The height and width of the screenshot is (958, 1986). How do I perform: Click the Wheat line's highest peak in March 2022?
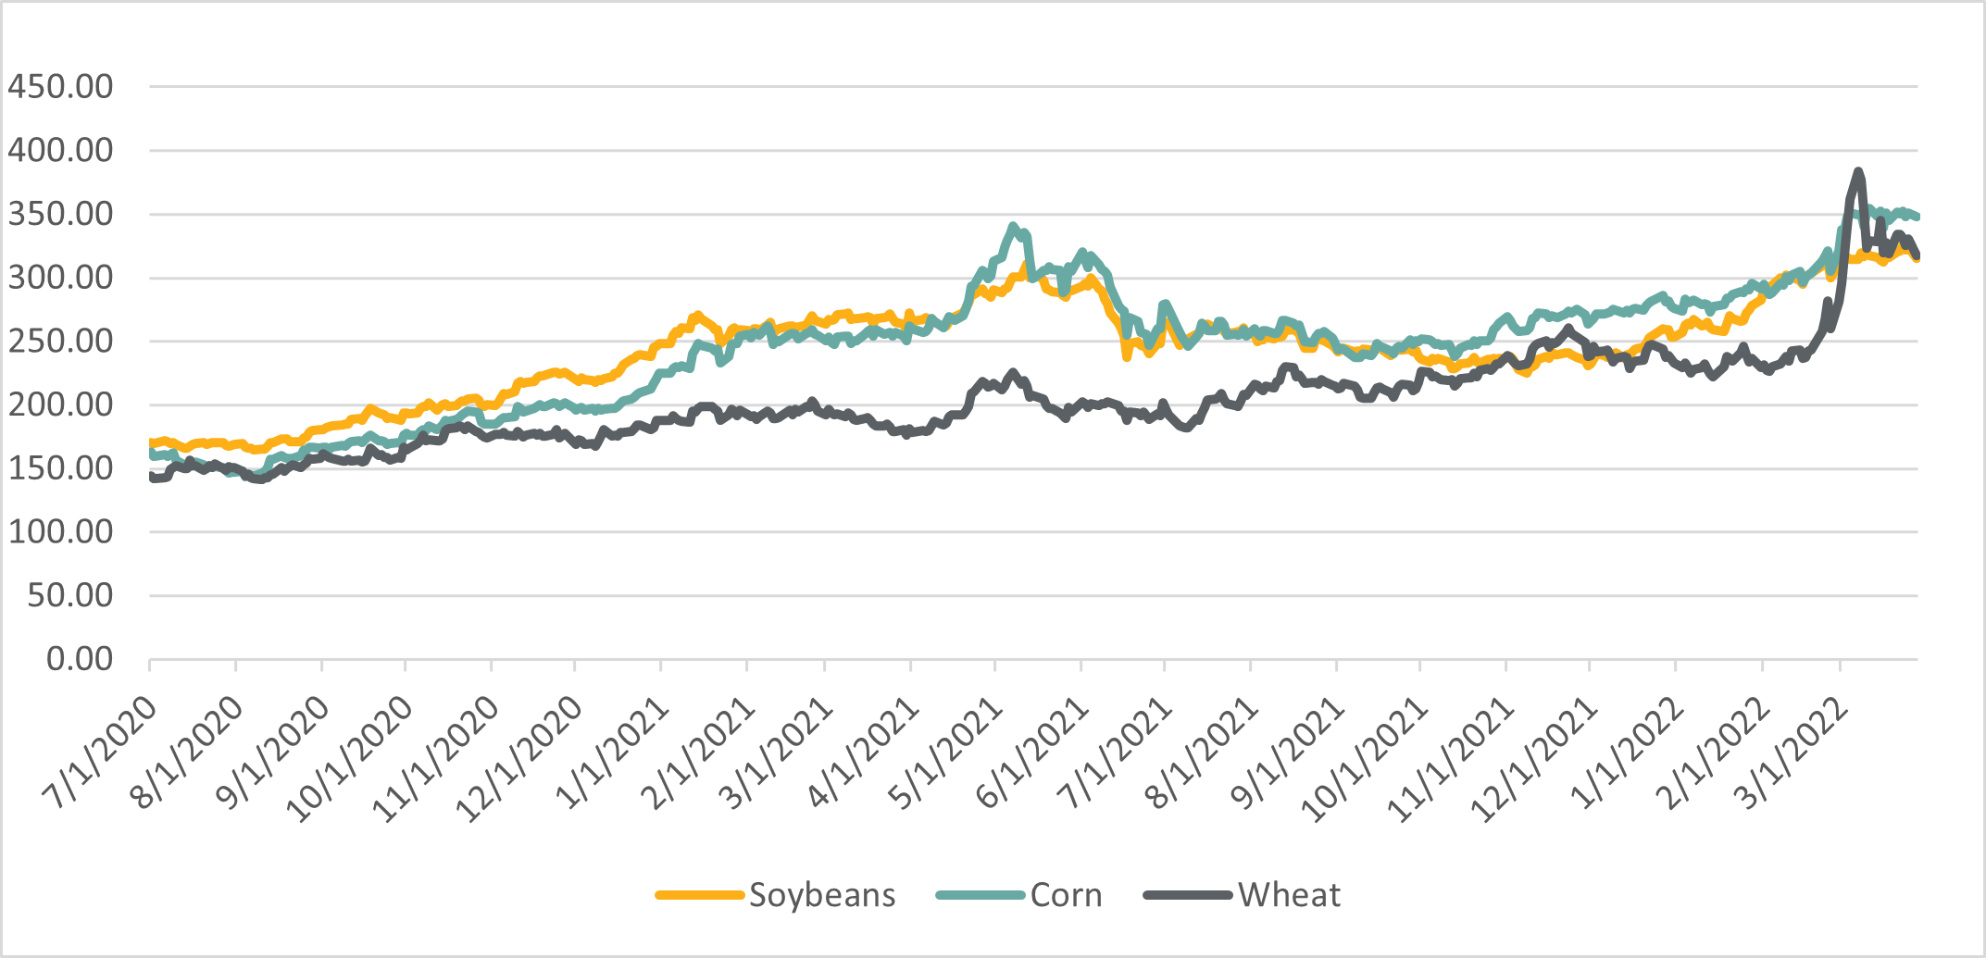coord(1857,172)
